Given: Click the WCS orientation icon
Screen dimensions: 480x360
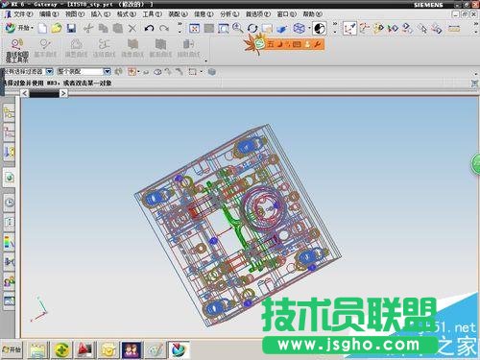Looking at the screenshot, I should pyautogui.click(x=349, y=29).
